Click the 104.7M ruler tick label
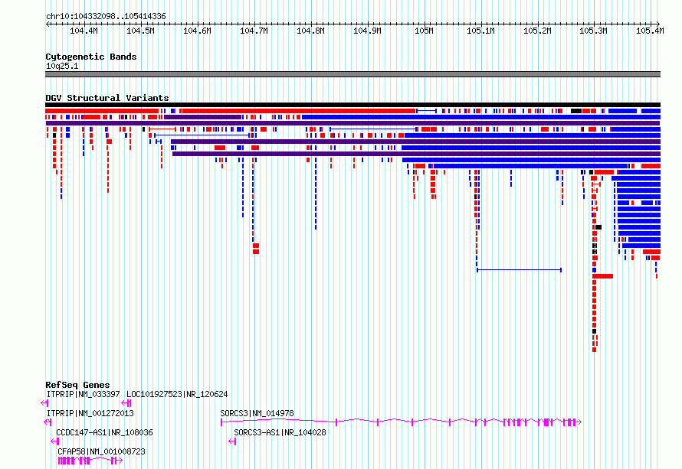The width and height of the screenshot is (682, 469). pos(254,31)
